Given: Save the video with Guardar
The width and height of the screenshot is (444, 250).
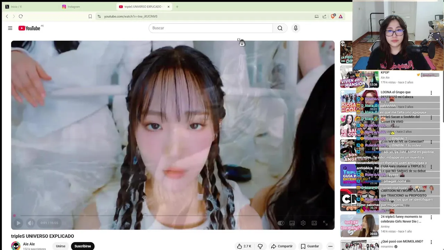Looking at the screenshot, I should tap(310, 246).
